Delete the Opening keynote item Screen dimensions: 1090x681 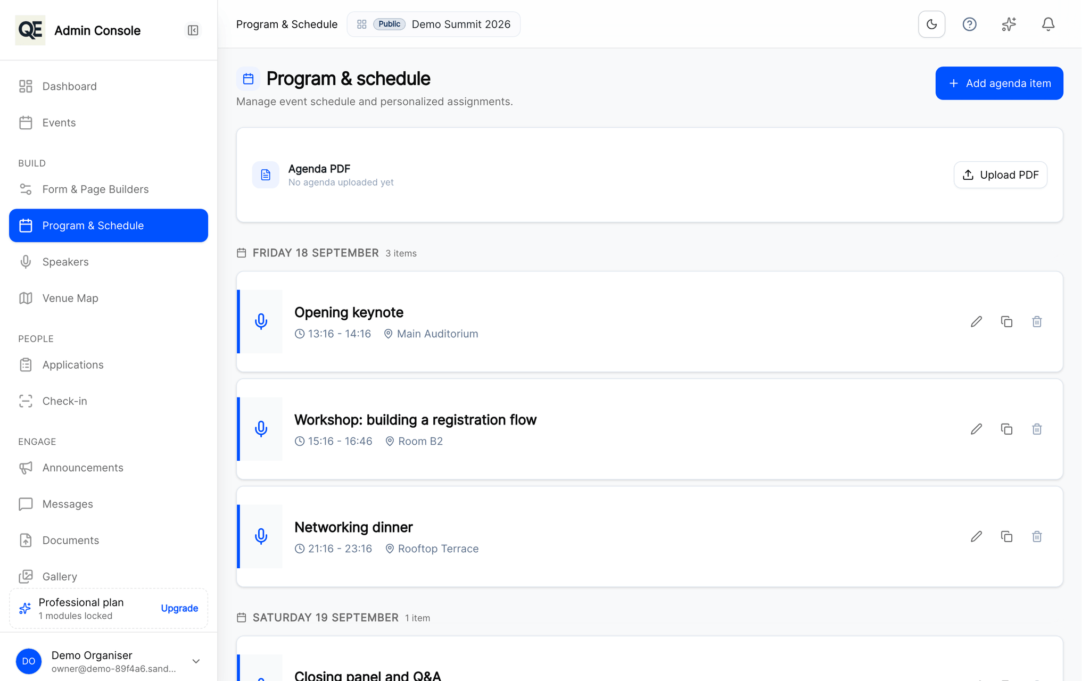[x=1037, y=321]
